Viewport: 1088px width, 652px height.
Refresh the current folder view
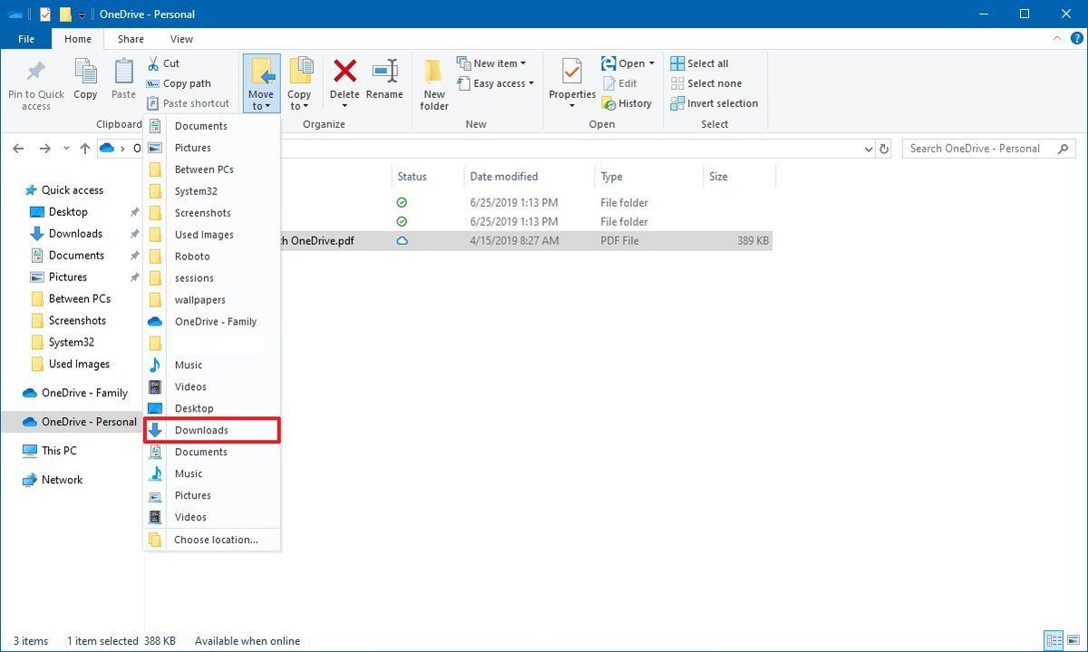point(884,148)
